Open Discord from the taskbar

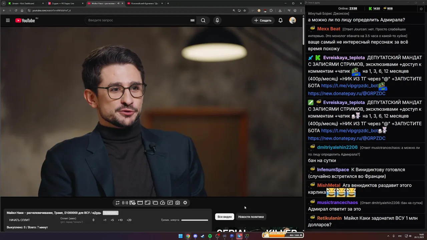pyautogui.click(x=195, y=236)
